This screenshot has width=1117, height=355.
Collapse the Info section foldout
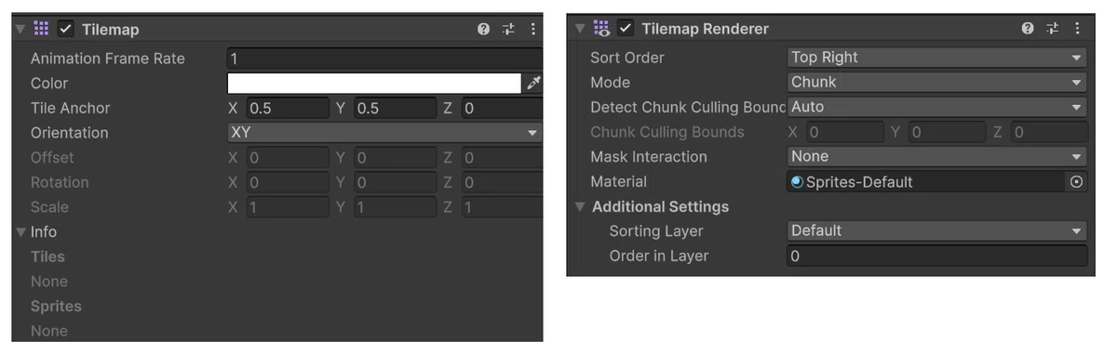pyautogui.click(x=20, y=232)
